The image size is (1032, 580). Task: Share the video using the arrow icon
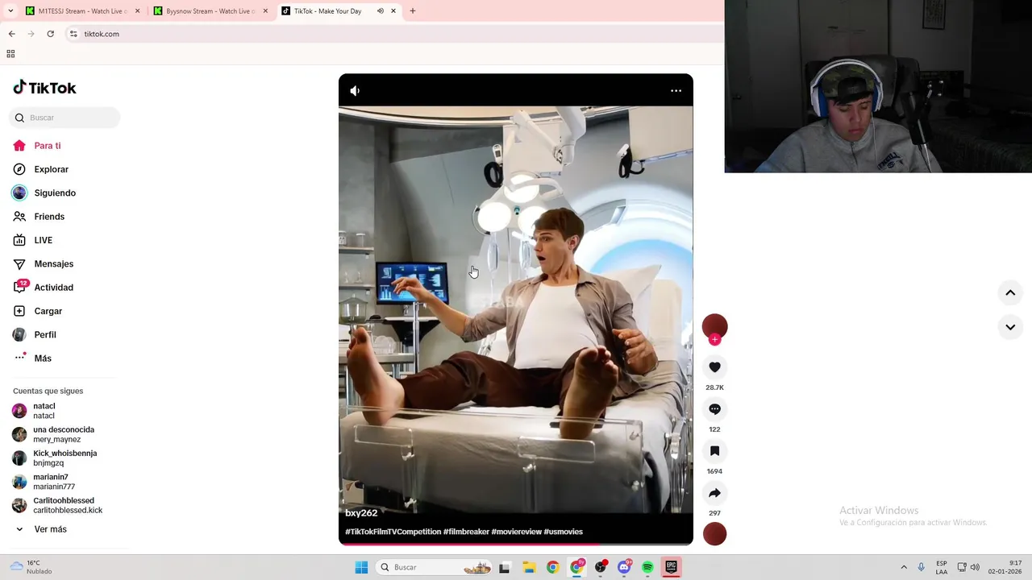(714, 493)
